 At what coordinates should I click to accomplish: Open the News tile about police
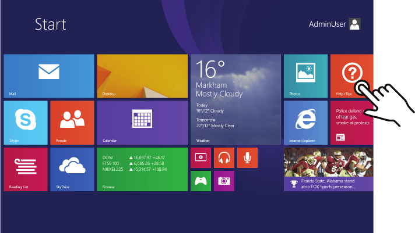click(351, 123)
